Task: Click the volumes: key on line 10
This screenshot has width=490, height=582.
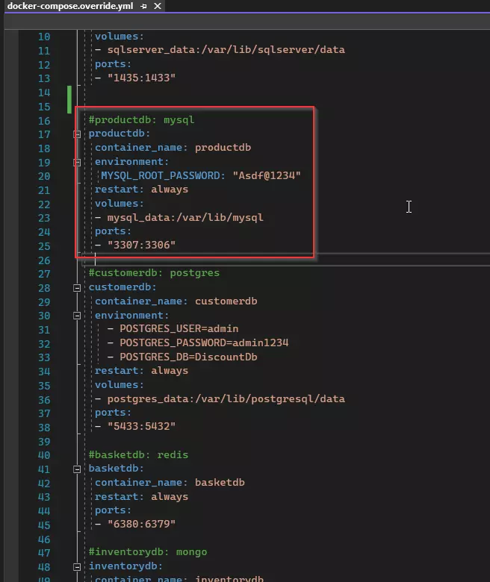Action: point(120,37)
